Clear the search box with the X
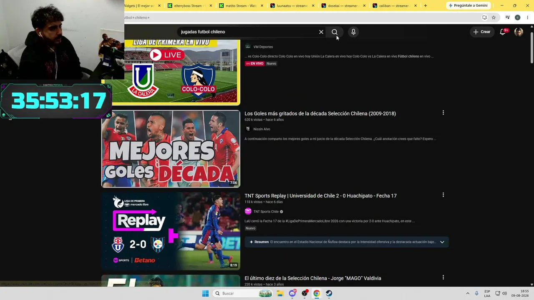Screen dimensions: 534x300 point(321,32)
